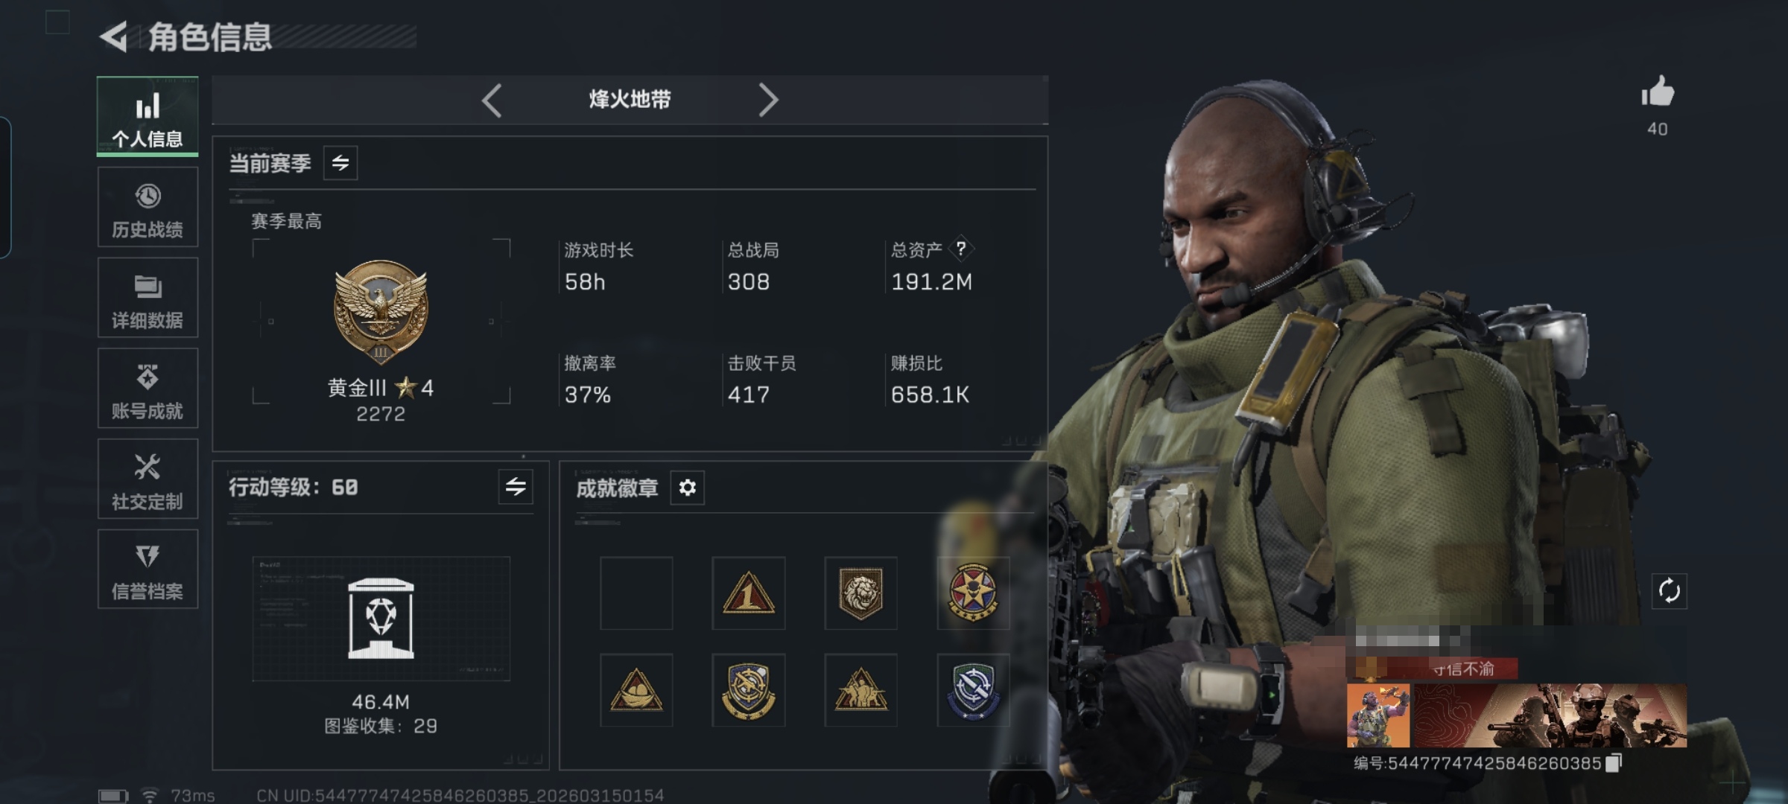Toggle current season swap button
Viewport: 1788px width, 804px height.
(x=340, y=163)
